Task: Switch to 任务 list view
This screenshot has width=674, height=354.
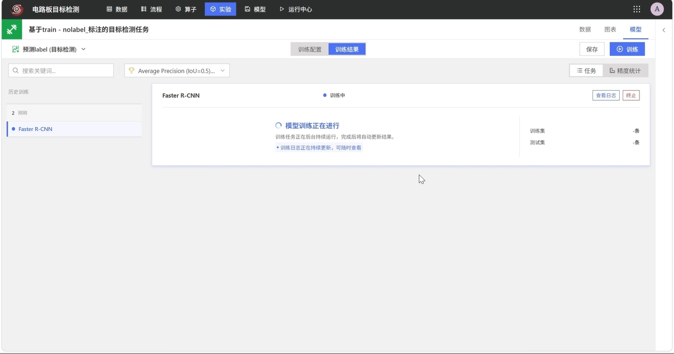Action: point(587,71)
